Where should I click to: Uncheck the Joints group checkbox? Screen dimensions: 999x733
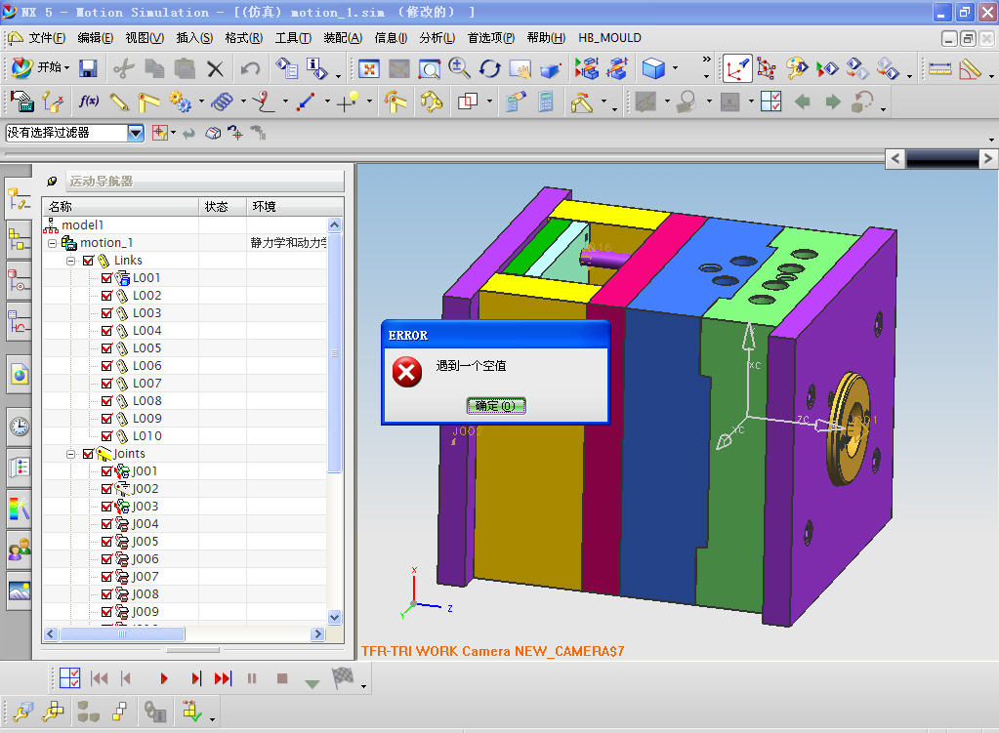coord(89,454)
